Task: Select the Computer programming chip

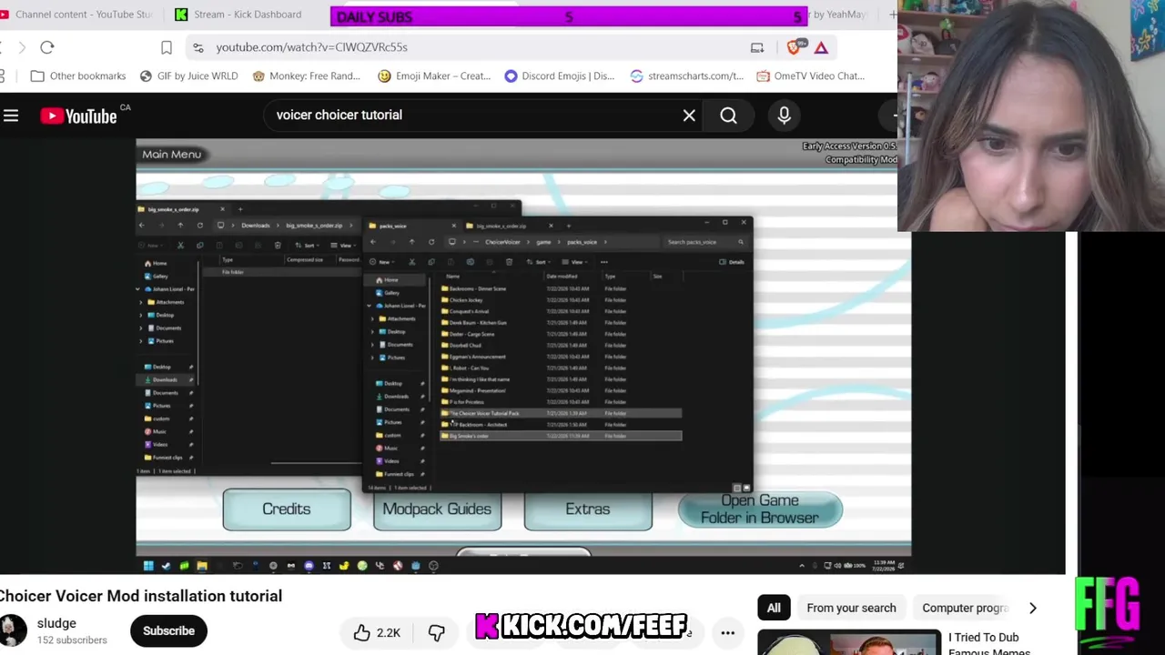Action: pos(964,609)
